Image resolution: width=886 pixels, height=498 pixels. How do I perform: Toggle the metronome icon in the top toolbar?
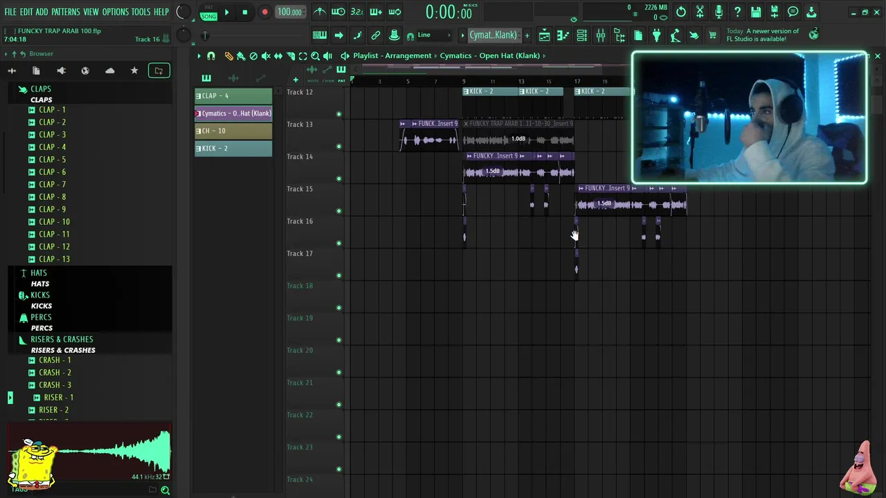click(319, 12)
